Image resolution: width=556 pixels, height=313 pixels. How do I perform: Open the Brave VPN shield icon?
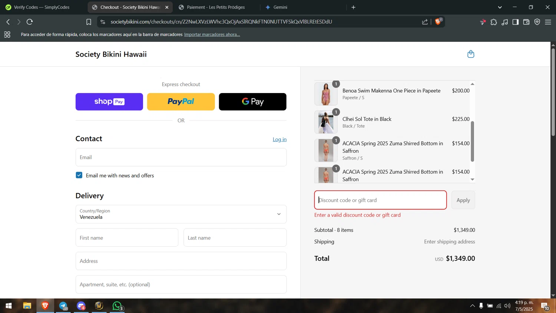coord(537,22)
